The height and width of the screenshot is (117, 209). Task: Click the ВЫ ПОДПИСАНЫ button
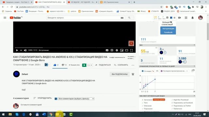tap(120, 74)
